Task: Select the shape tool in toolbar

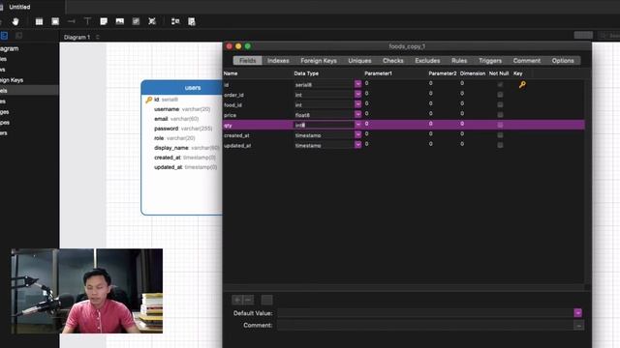Action: (136, 21)
